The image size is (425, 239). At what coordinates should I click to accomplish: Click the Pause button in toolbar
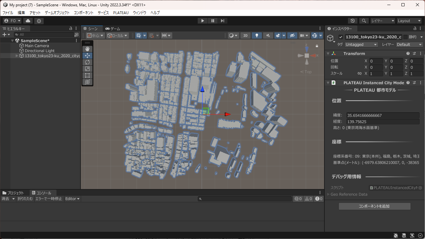click(x=213, y=21)
